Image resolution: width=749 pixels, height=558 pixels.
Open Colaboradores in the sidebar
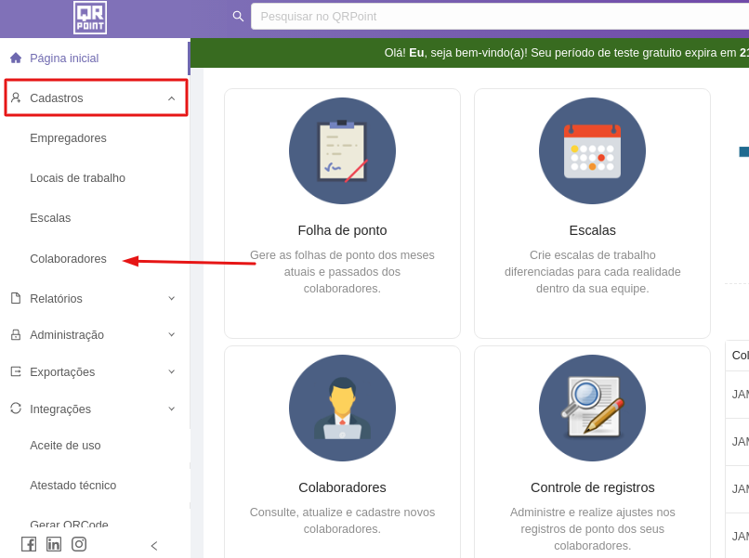(x=68, y=259)
